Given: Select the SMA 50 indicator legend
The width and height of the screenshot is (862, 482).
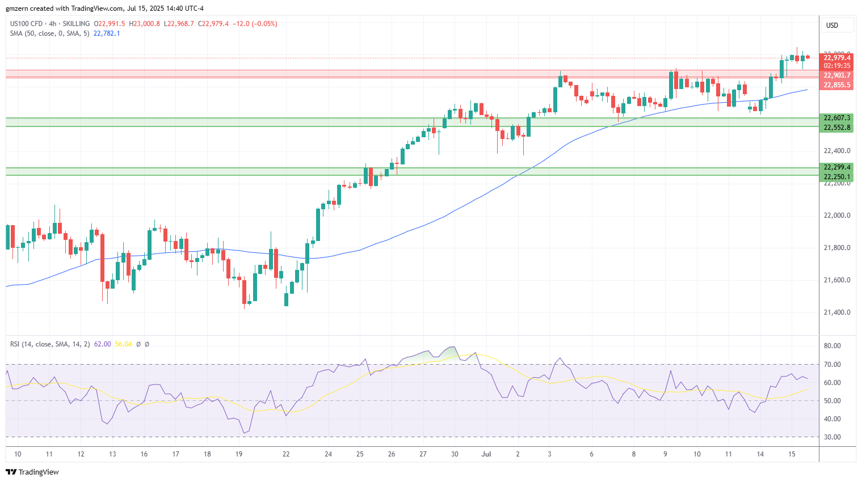Looking at the screenshot, I should pyautogui.click(x=49, y=33).
